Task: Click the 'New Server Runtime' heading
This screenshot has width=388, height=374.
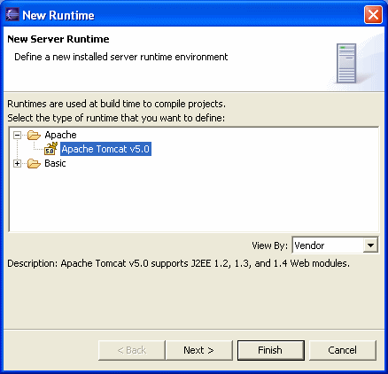Action: (58, 39)
